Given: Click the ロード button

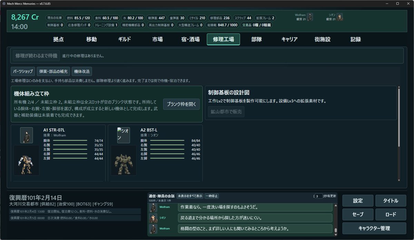Looking at the screenshot, I should [x=391, y=214].
